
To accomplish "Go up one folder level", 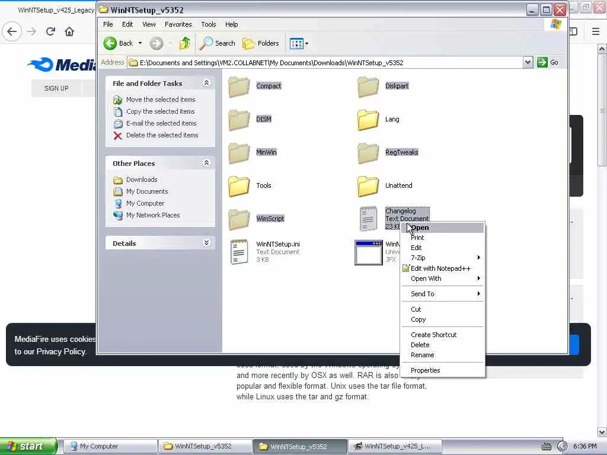I will coord(185,43).
